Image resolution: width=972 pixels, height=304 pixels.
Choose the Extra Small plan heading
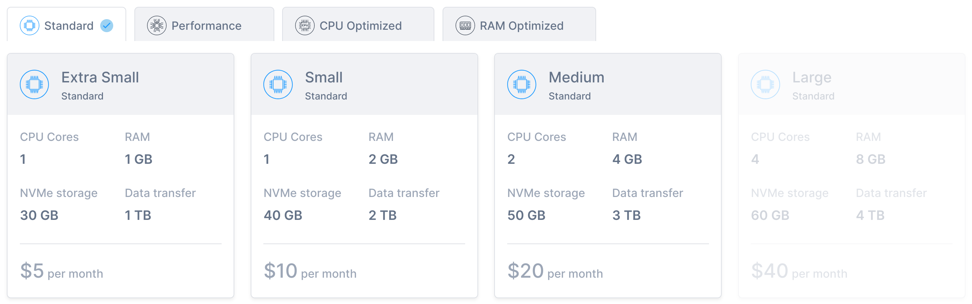(x=100, y=77)
